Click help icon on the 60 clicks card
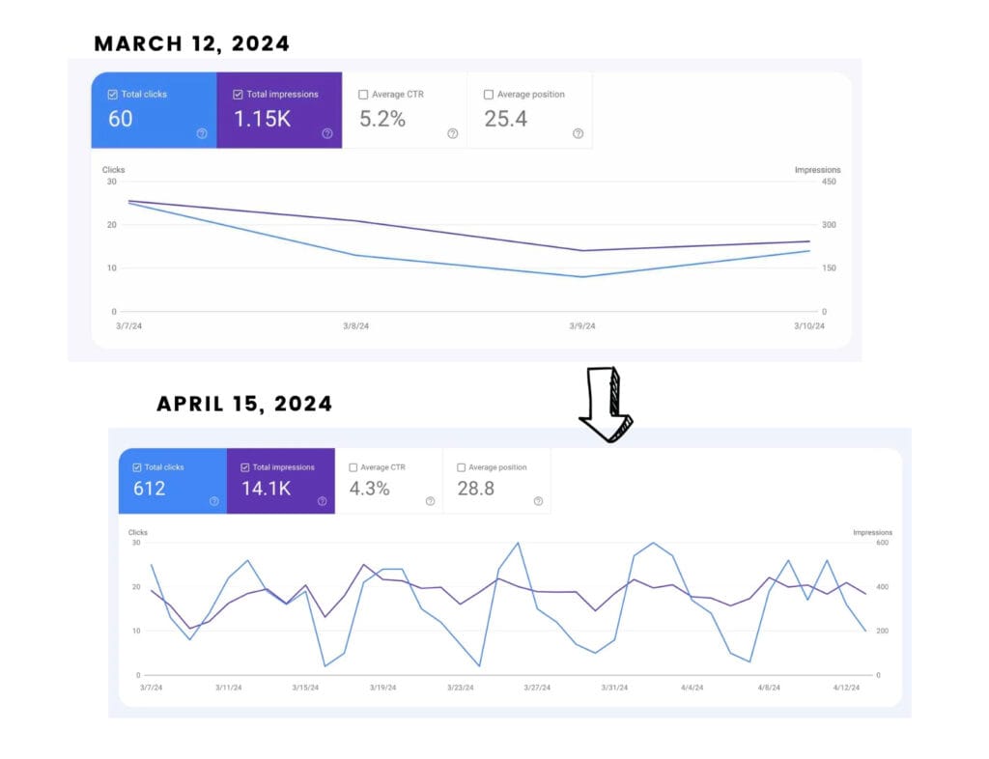Viewport: 989px width, 759px height. (x=202, y=134)
